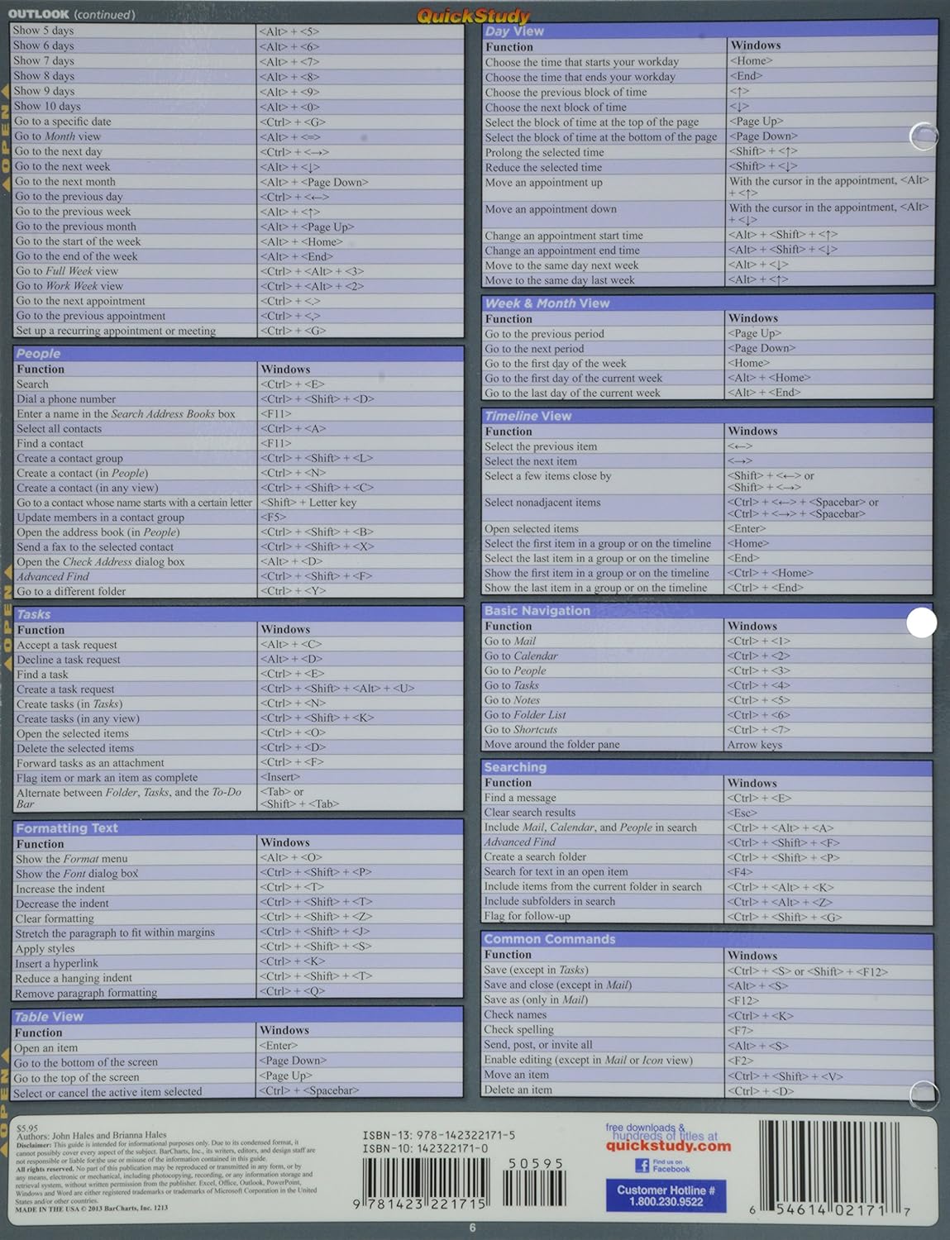This screenshot has width=950, height=1240.
Task: Select the 'Show 5 days' row
Action: click(x=238, y=31)
